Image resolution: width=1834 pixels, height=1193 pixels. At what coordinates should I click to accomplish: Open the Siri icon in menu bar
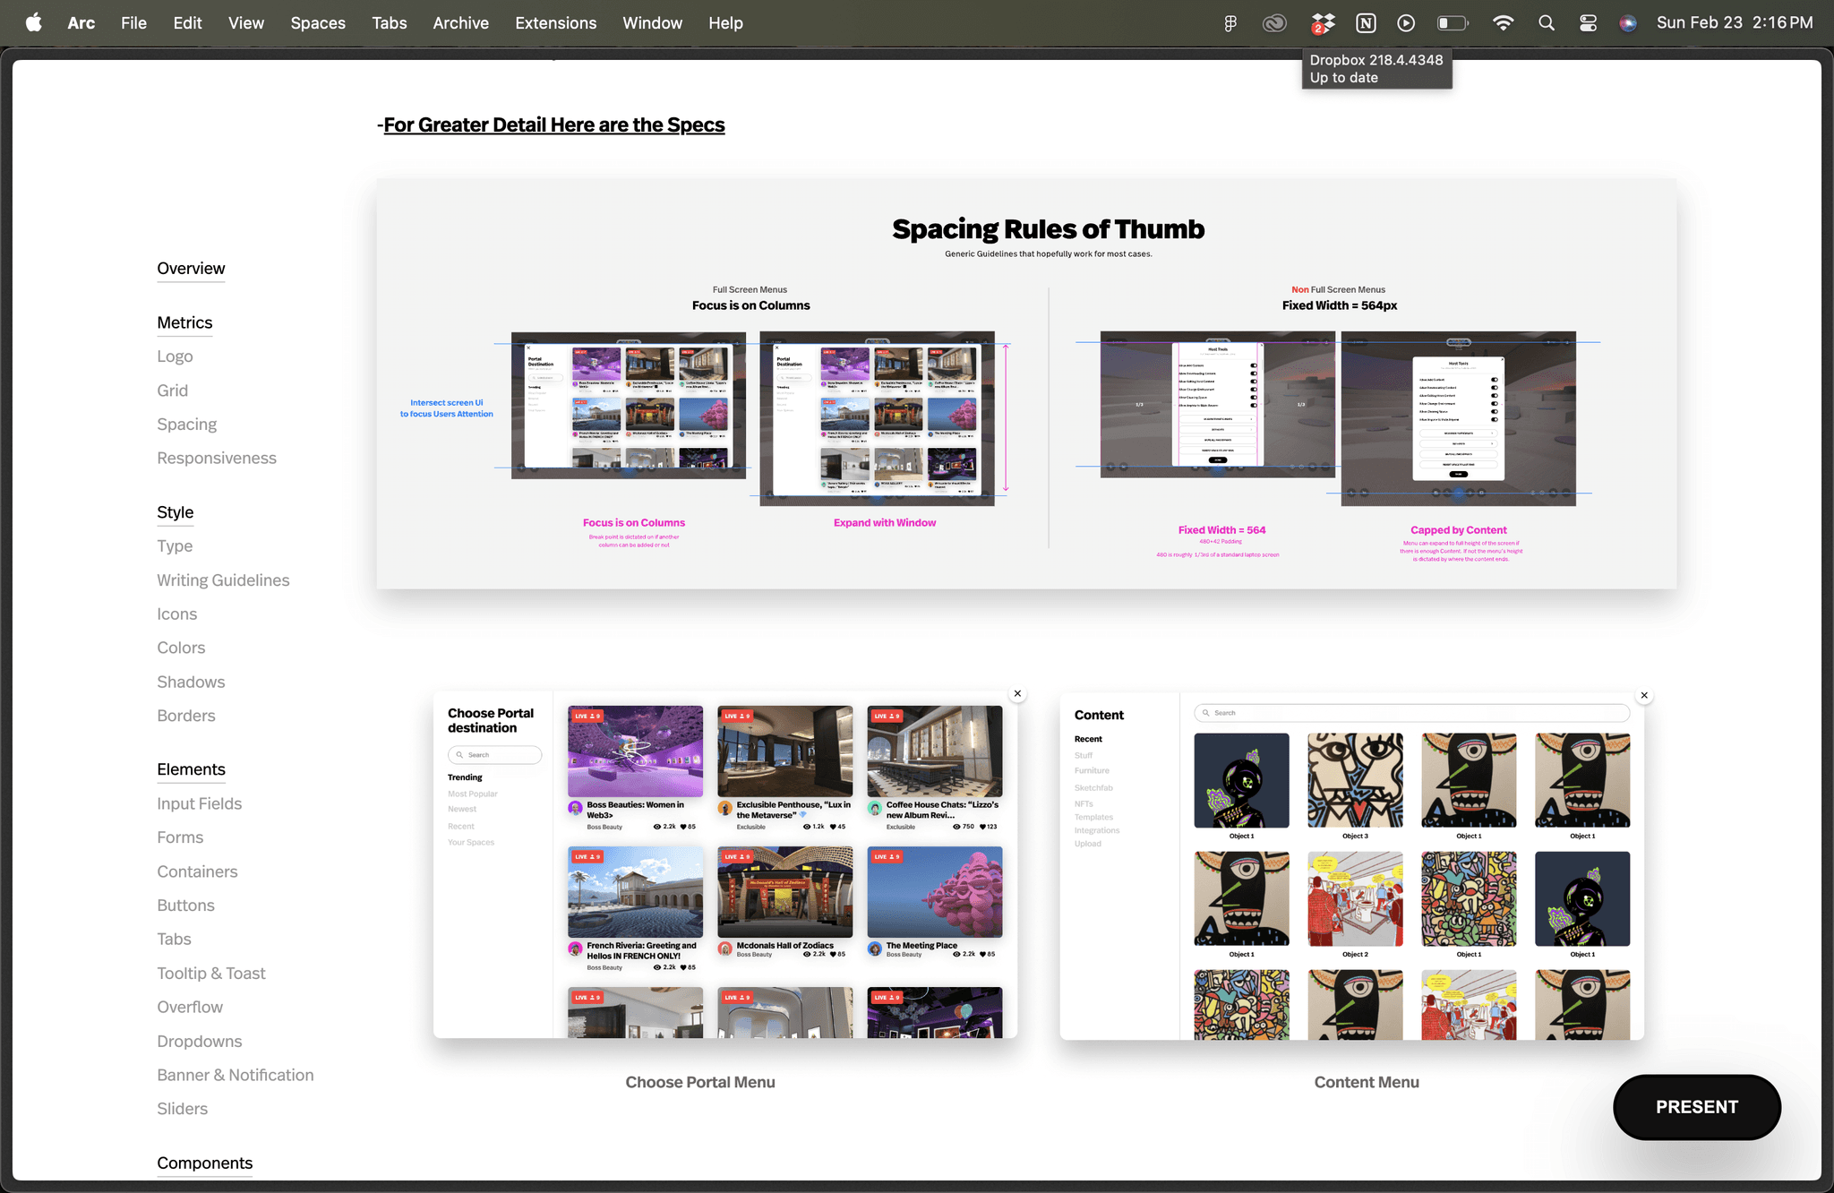[x=1628, y=23]
